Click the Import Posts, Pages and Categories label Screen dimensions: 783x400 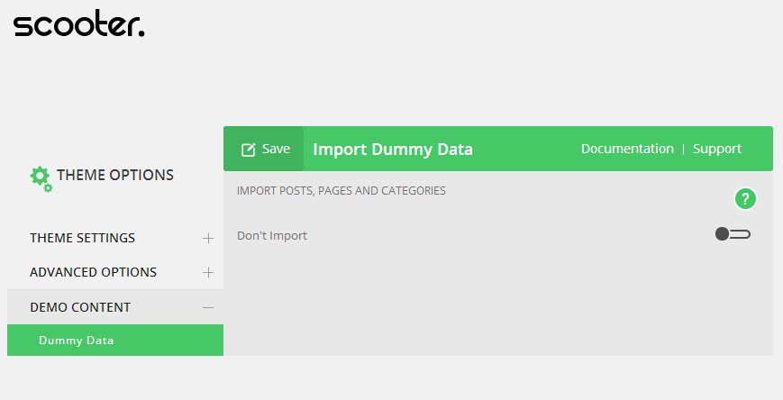click(341, 191)
